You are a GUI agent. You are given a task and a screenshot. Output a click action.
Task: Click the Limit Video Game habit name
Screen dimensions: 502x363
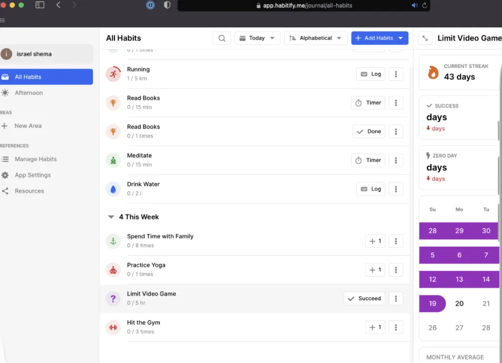[152, 294]
